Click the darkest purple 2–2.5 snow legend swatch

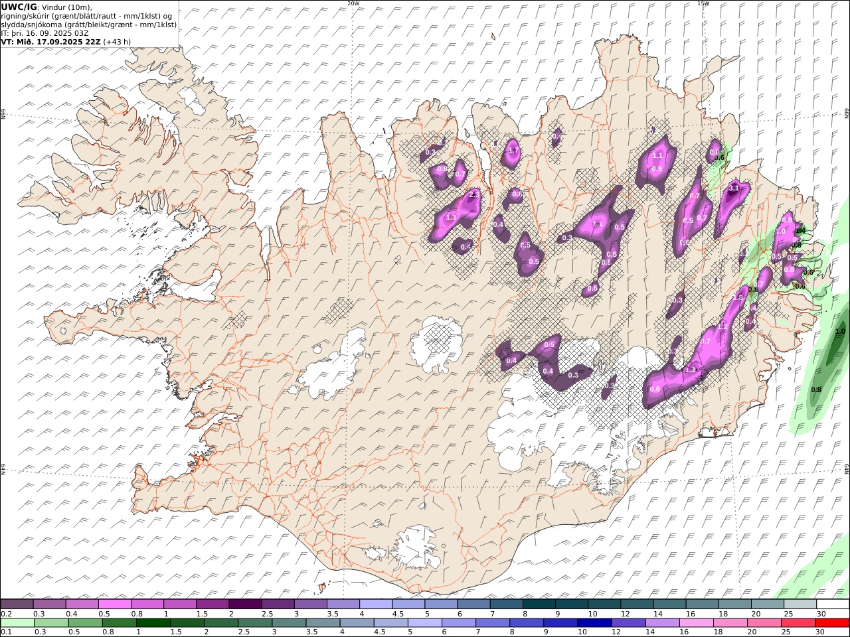(x=244, y=604)
